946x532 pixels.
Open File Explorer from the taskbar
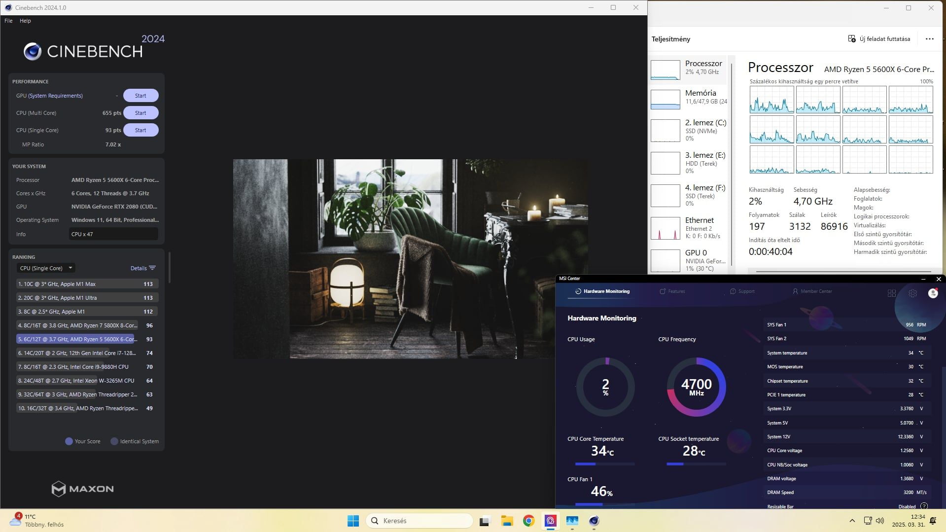point(507,521)
